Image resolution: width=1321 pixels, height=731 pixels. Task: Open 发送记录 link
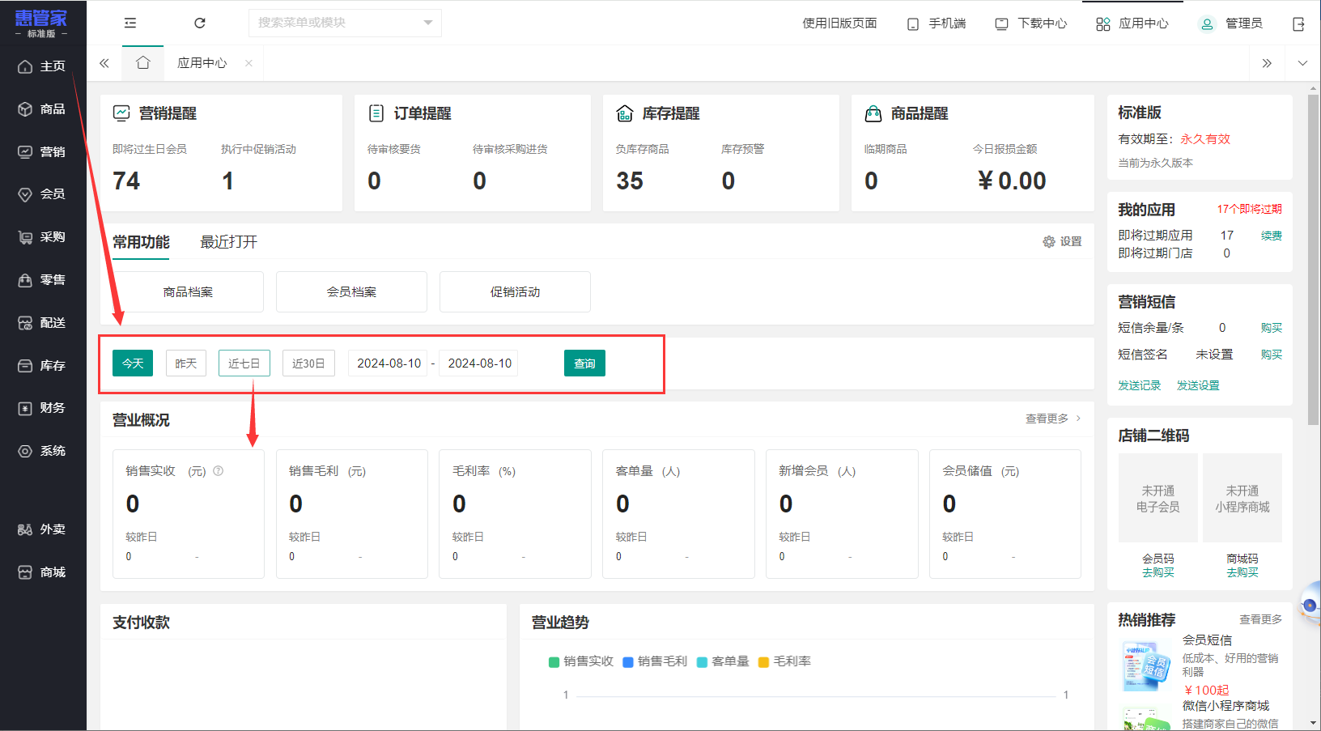coord(1139,385)
